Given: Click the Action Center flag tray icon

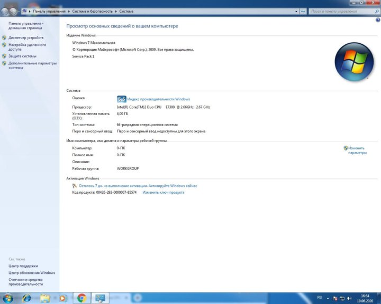Looking at the screenshot, I should click(x=335, y=298).
